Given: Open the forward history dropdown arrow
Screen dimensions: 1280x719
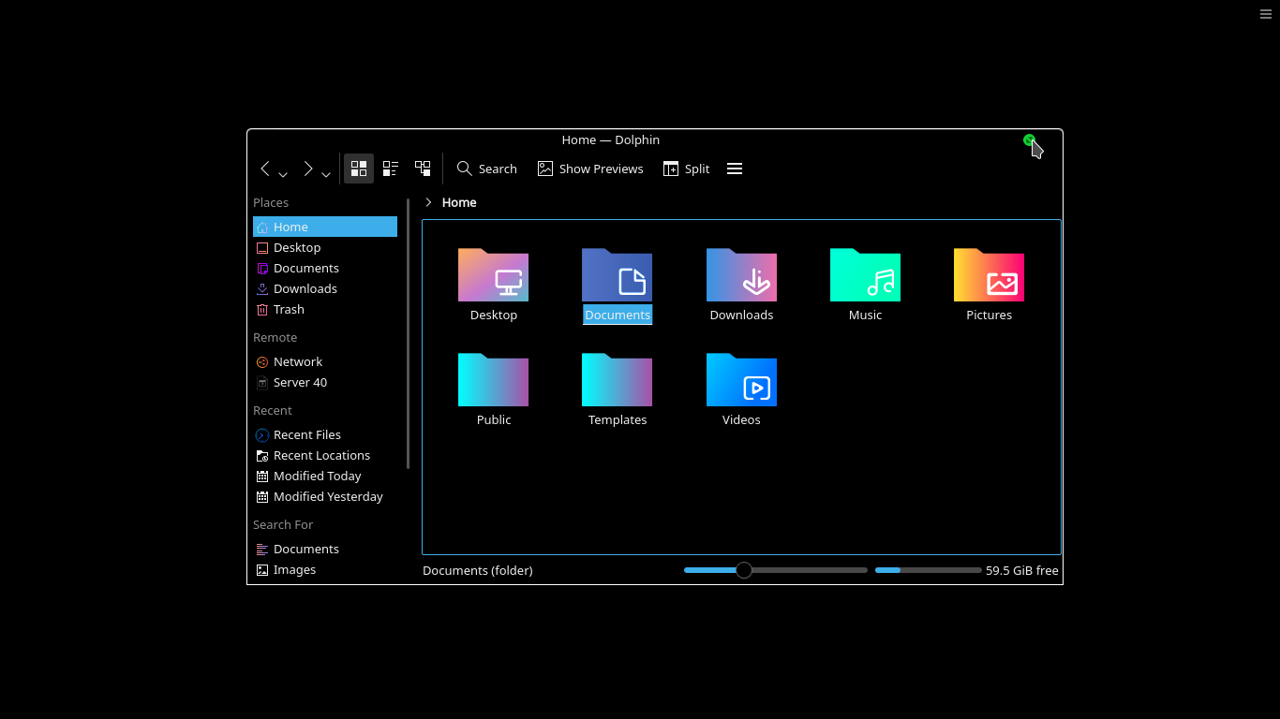Looking at the screenshot, I should pyautogui.click(x=326, y=175).
